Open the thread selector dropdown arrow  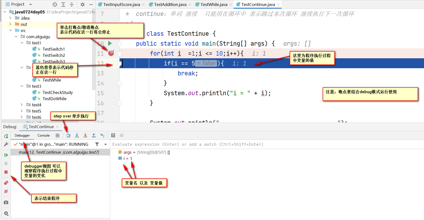pyautogui.click(x=106, y=144)
